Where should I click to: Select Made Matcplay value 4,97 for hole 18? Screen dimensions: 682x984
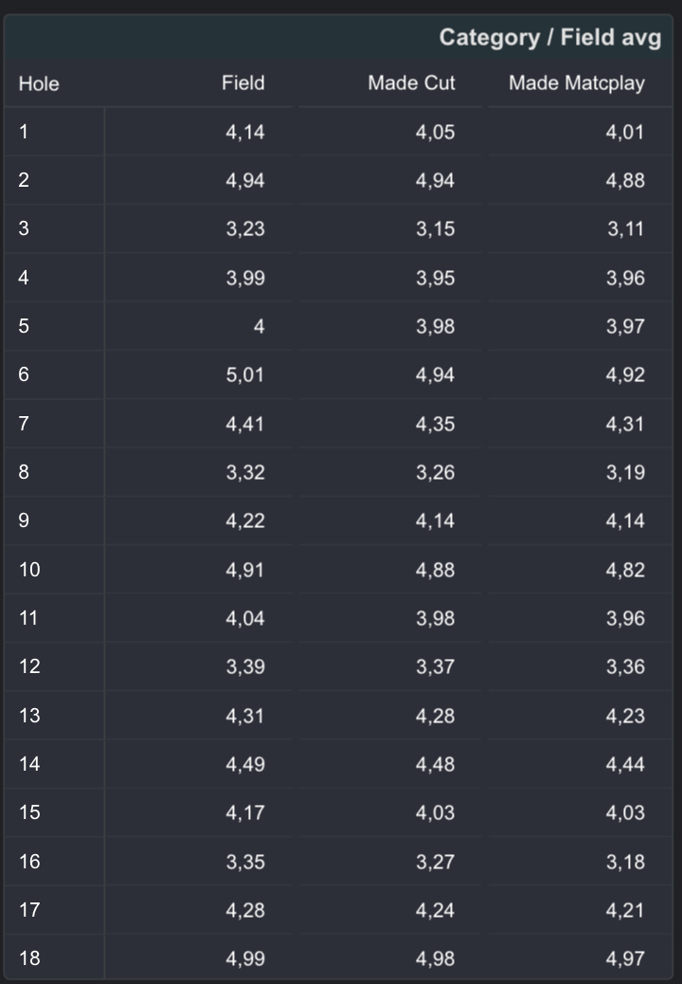[625, 959]
